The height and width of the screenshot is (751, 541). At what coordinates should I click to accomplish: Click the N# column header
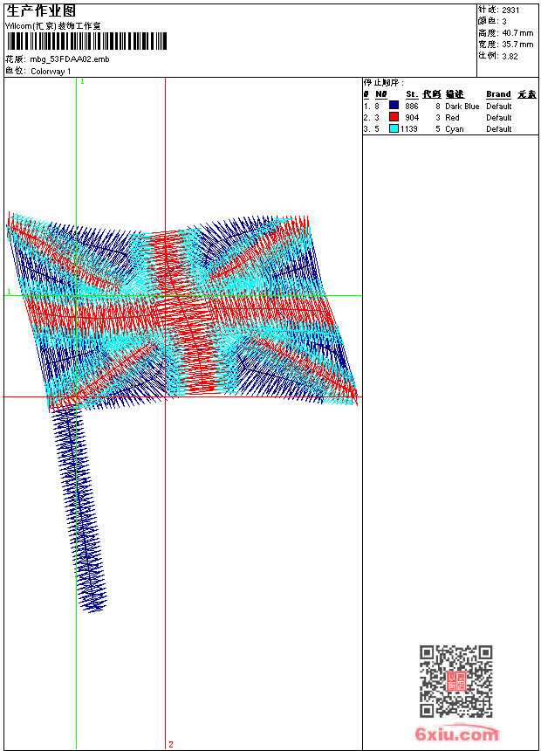click(381, 94)
